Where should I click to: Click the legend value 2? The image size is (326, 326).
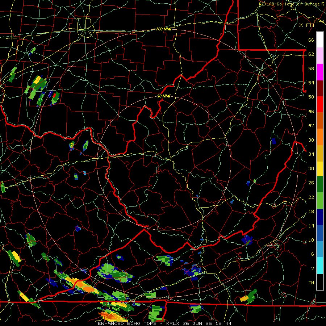coord(313,268)
